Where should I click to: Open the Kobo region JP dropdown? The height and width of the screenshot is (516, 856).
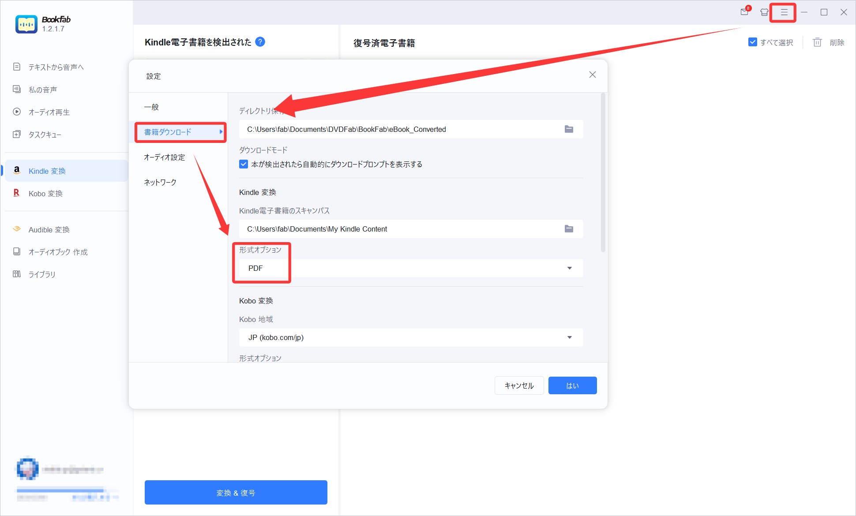tap(569, 337)
